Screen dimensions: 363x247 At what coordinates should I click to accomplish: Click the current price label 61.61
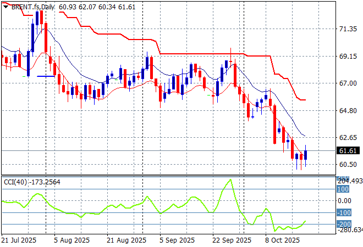(x=348, y=150)
